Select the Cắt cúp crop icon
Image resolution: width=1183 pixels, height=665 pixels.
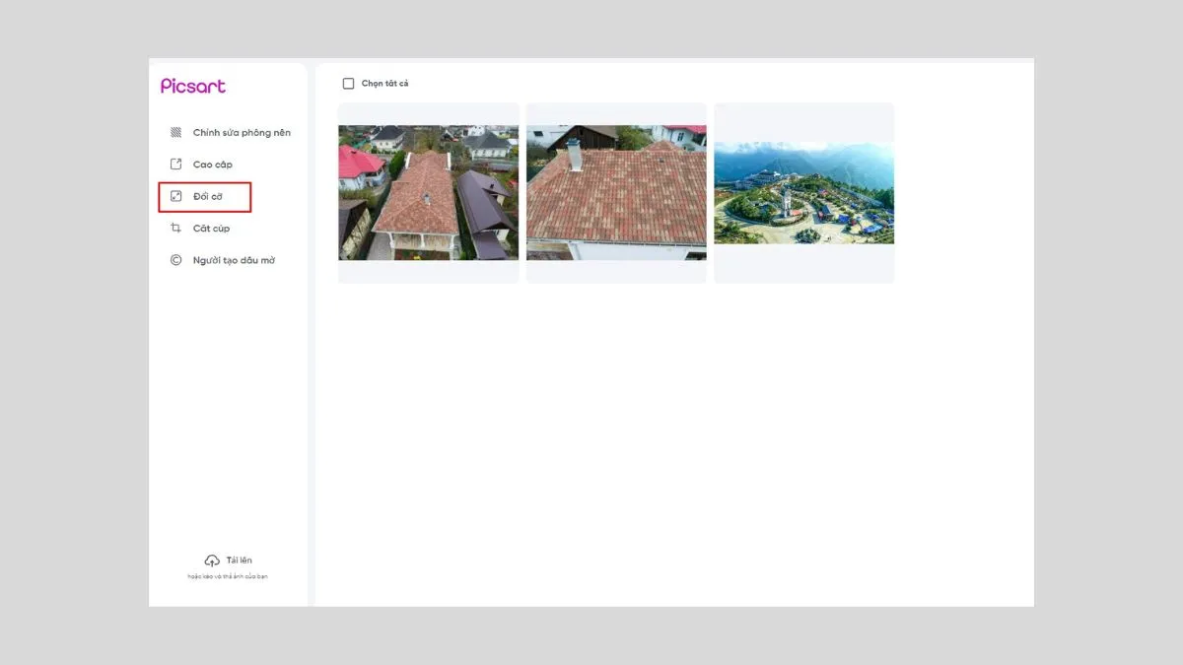point(175,228)
